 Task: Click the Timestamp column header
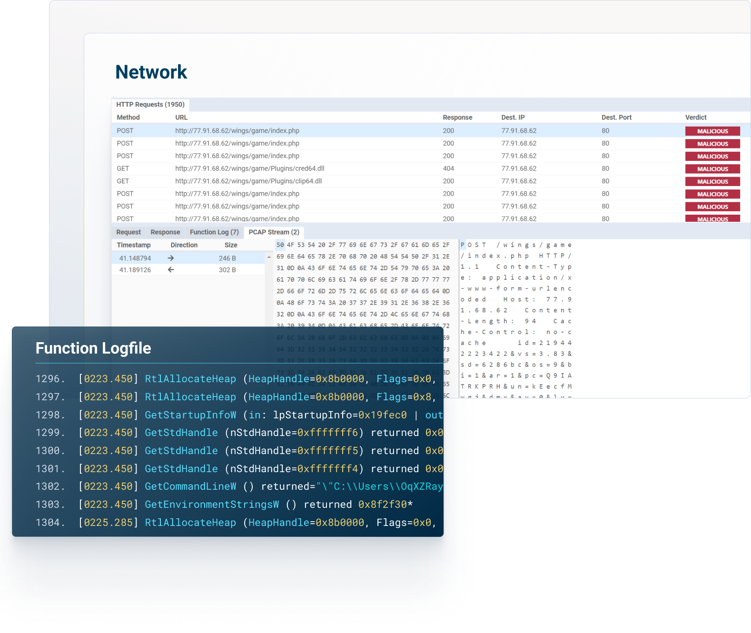(x=134, y=245)
